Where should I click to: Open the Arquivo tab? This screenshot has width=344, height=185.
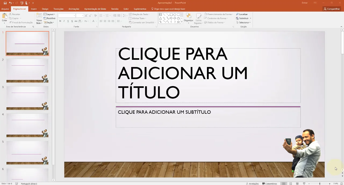(5, 9)
